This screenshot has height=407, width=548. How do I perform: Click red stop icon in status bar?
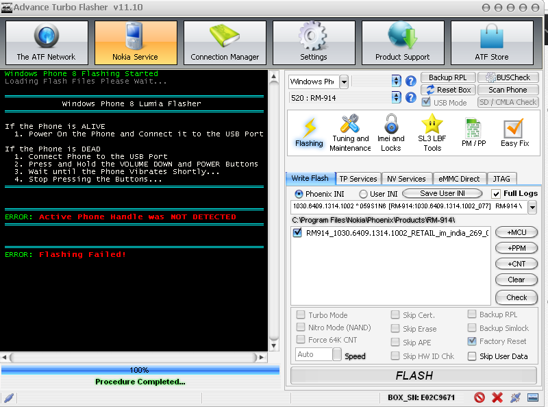479,397
